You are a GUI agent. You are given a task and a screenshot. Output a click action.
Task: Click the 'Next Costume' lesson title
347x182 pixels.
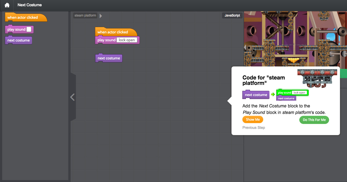[x=30, y=5]
